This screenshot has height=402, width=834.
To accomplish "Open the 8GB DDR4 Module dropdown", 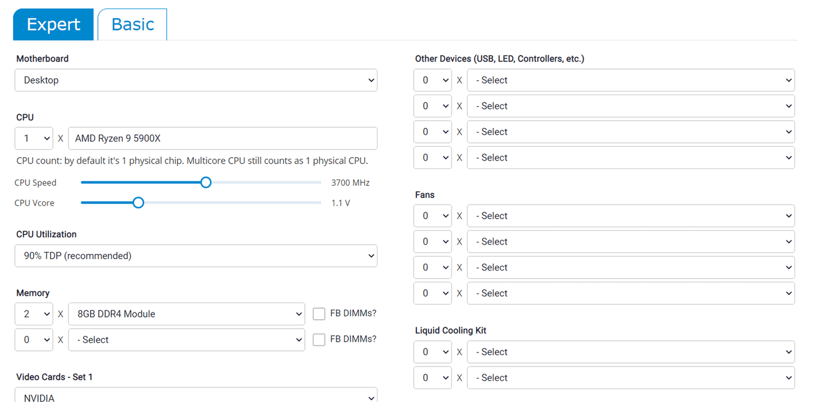I will click(186, 314).
